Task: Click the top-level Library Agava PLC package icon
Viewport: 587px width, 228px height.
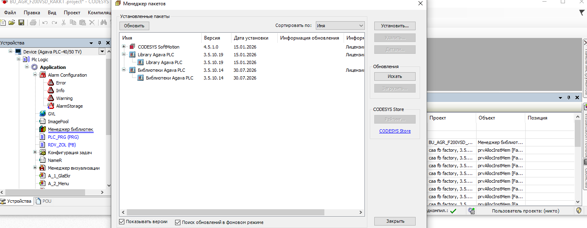Action: [132, 55]
